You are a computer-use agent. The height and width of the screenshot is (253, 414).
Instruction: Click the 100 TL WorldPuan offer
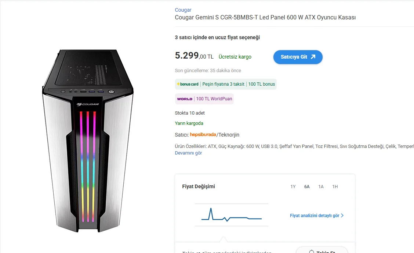pos(214,99)
